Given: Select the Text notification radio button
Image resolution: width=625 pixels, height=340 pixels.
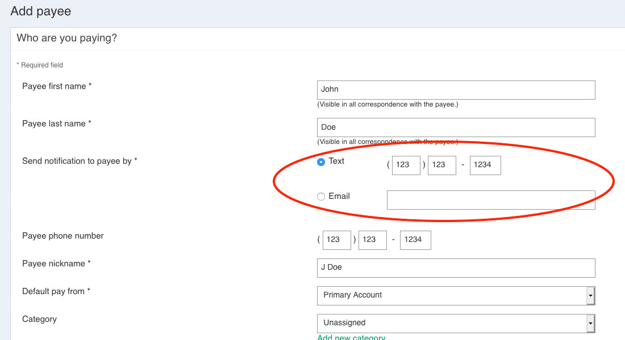Looking at the screenshot, I should pos(321,161).
